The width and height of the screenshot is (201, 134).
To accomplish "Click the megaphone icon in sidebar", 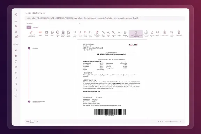I will click(x=16, y=50).
